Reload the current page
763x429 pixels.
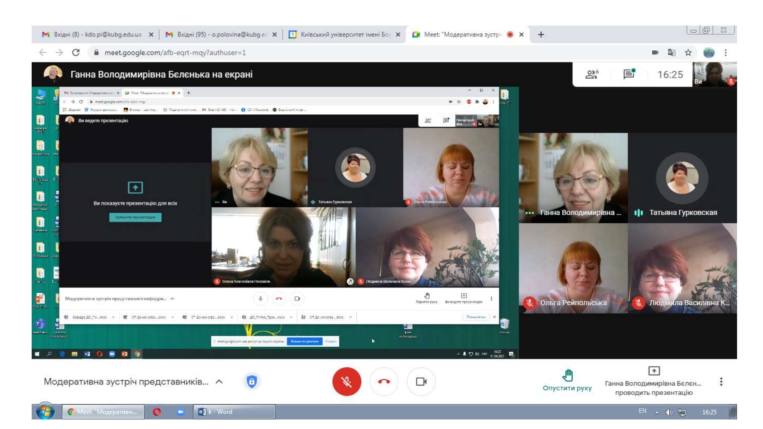[76, 53]
